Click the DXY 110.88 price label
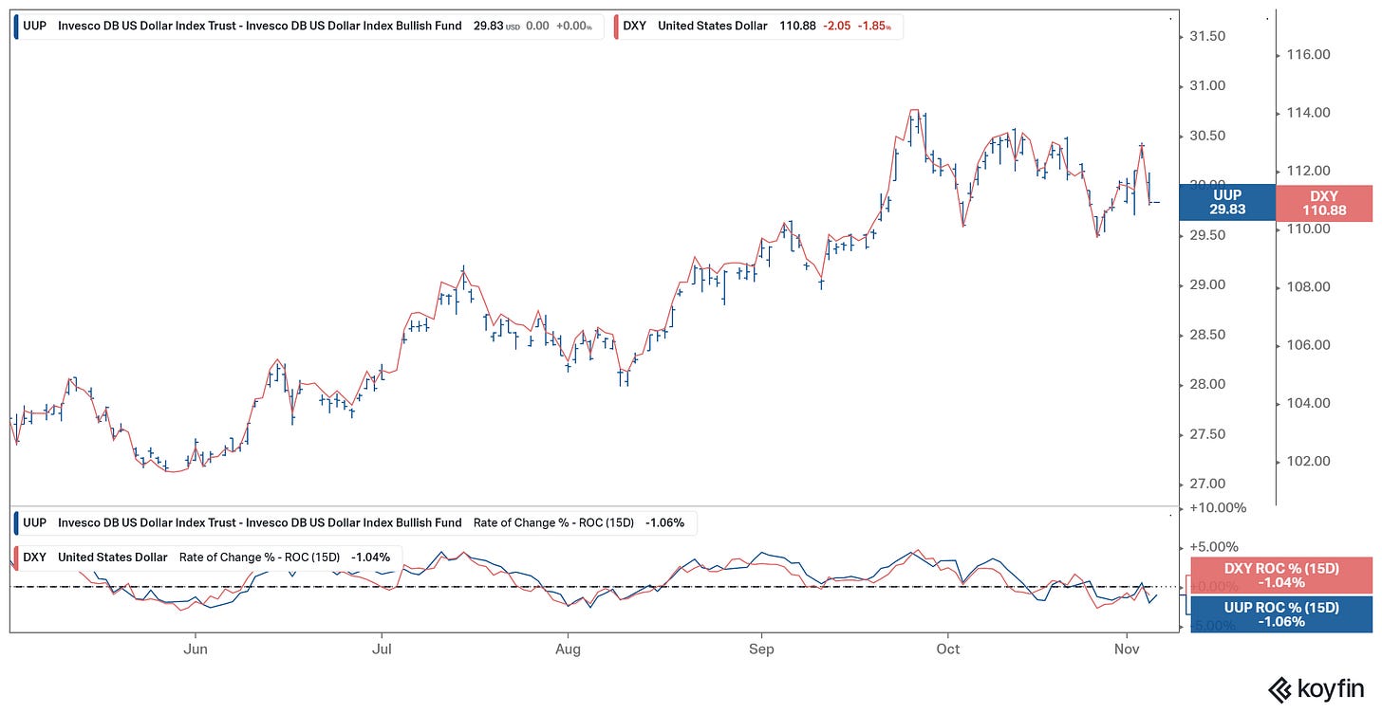The image size is (1382, 713). [x=1323, y=203]
